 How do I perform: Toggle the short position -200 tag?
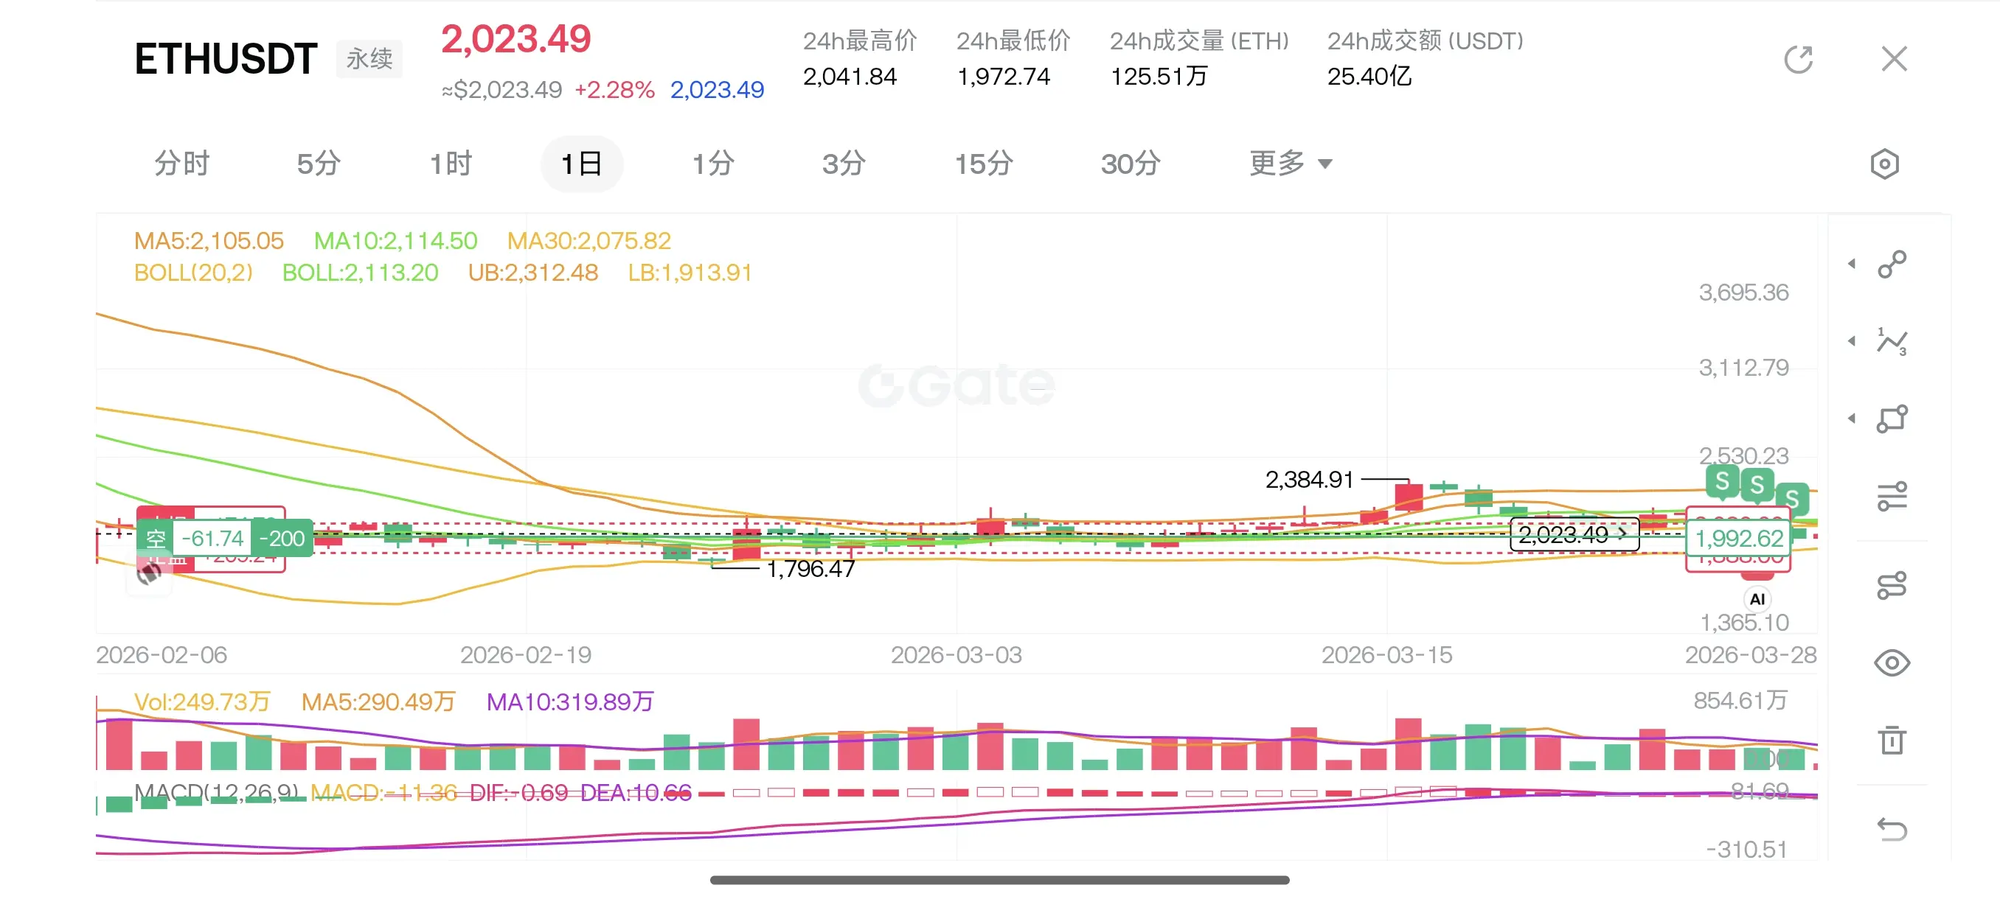click(x=282, y=539)
